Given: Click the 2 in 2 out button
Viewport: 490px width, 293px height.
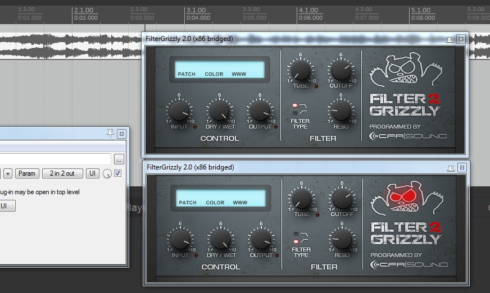Looking at the screenshot, I should click(x=62, y=173).
